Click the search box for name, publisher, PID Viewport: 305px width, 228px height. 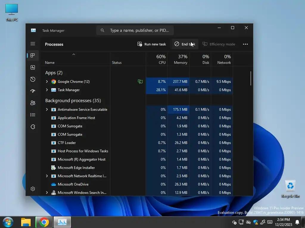135,31
